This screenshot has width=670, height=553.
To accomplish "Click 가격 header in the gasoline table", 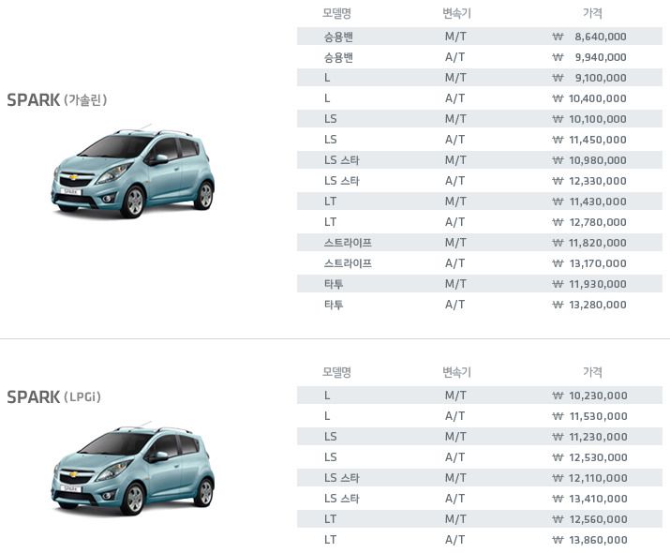I will (592, 14).
